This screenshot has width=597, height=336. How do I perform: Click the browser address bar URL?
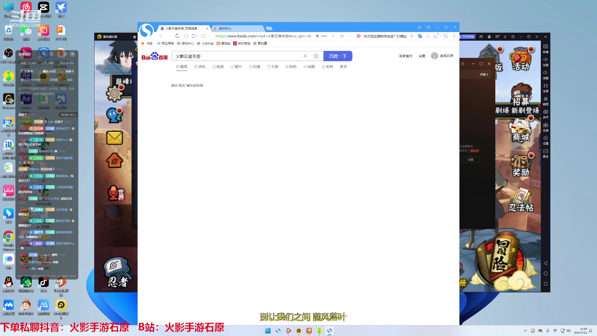[263, 36]
